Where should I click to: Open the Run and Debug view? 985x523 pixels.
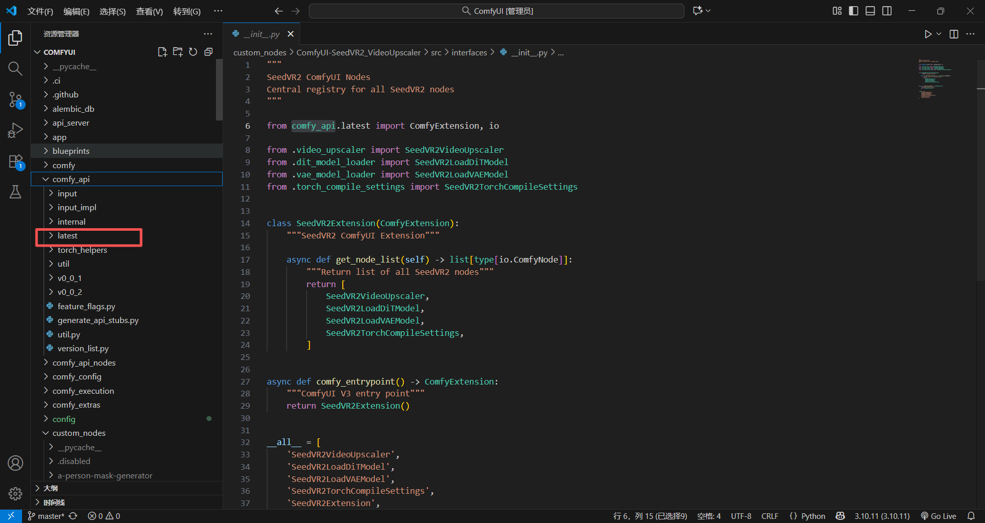(x=15, y=130)
